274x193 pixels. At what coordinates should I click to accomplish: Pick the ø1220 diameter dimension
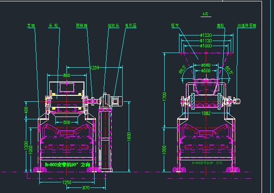[x=206, y=35]
